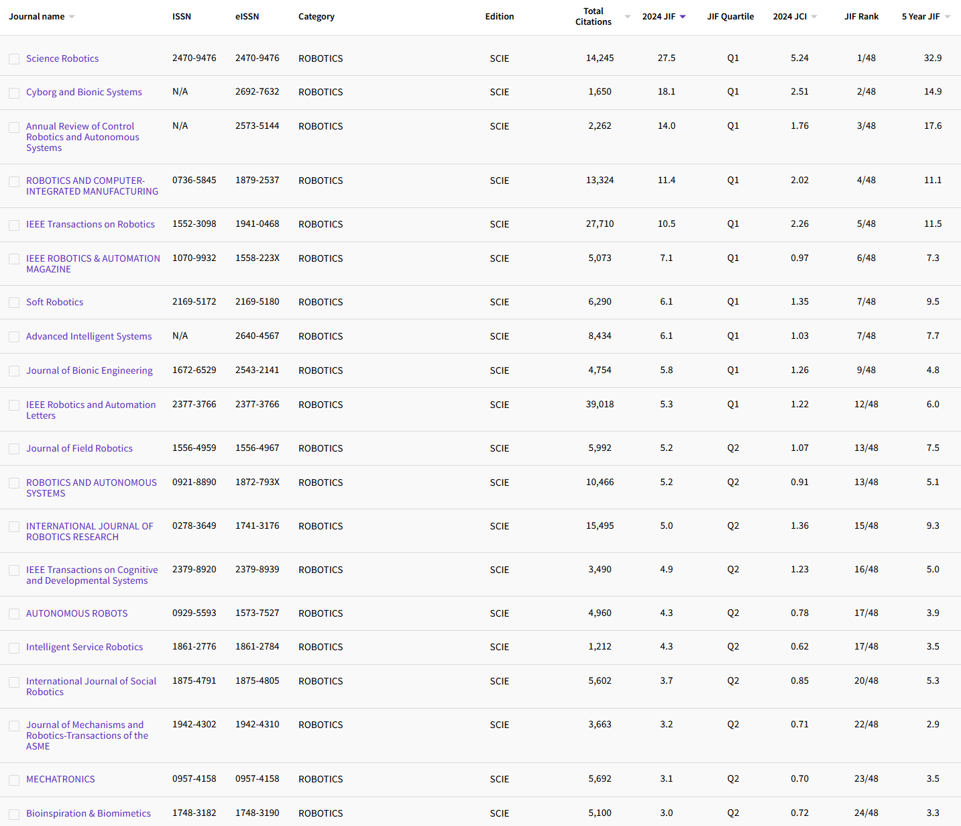This screenshot has width=961, height=826.
Task: Tick Bioinspiration & Biomimetics checkbox
Action: (x=14, y=814)
